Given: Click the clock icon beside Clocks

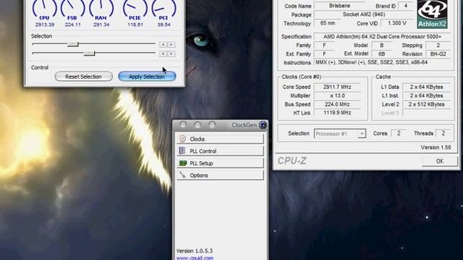Looking at the screenshot, I should pos(182,139).
